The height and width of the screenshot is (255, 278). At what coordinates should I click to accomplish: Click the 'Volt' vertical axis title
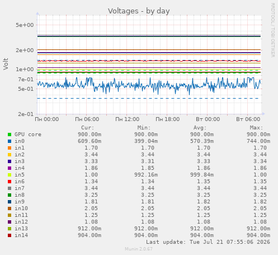6,64
